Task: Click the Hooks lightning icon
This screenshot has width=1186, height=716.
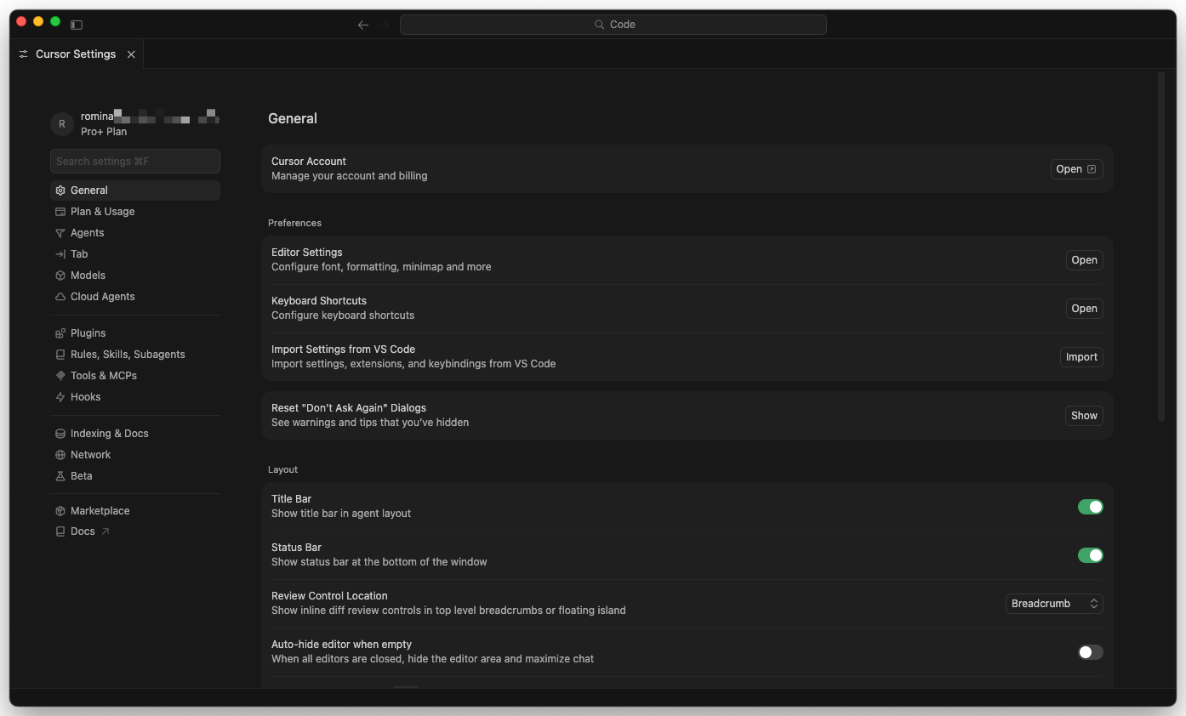Action: coord(60,397)
